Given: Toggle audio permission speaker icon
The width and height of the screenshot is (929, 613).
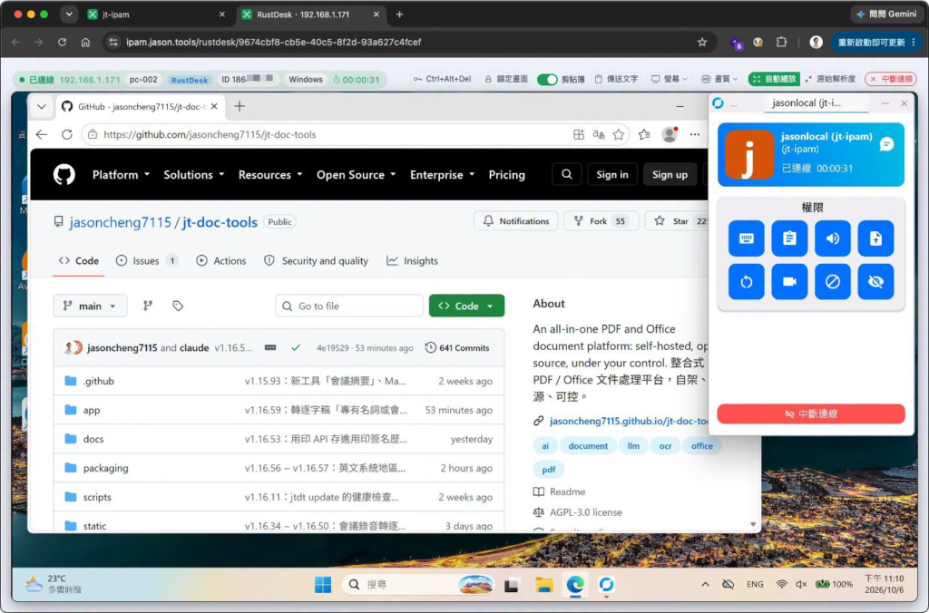Looking at the screenshot, I should [x=833, y=238].
